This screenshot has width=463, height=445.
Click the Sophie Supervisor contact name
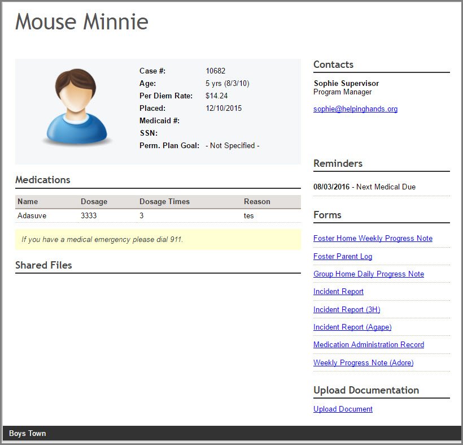pos(346,83)
